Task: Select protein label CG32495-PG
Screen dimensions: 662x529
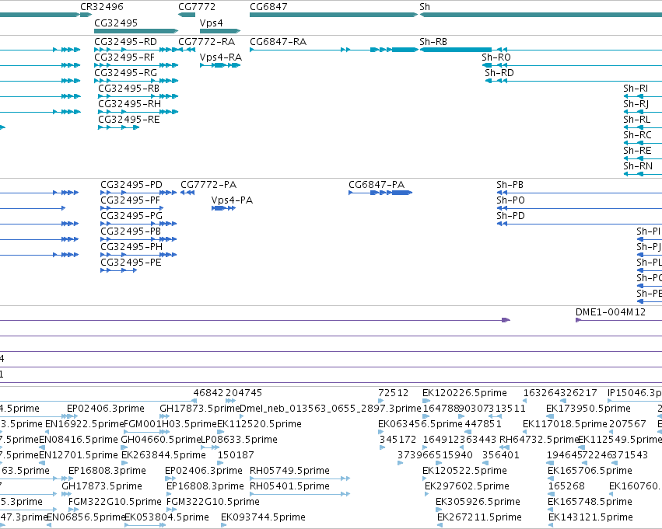Action: click(131, 216)
